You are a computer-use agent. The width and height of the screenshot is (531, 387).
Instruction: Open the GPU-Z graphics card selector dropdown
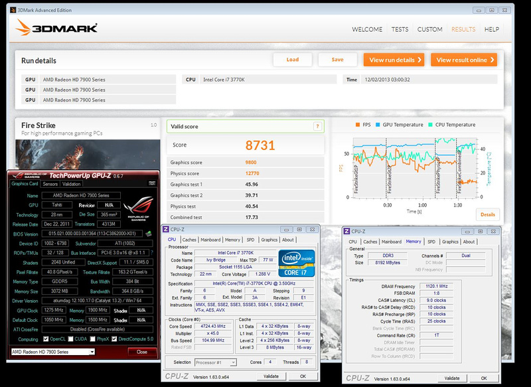tap(92, 352)
